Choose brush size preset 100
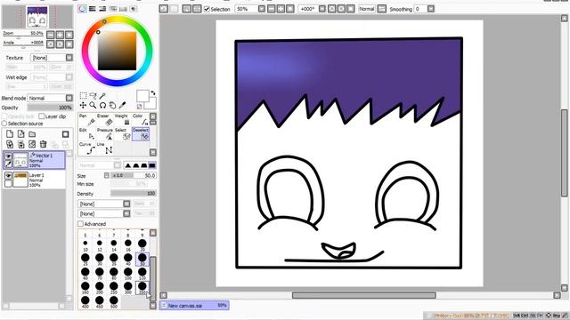 pos(128,274)
